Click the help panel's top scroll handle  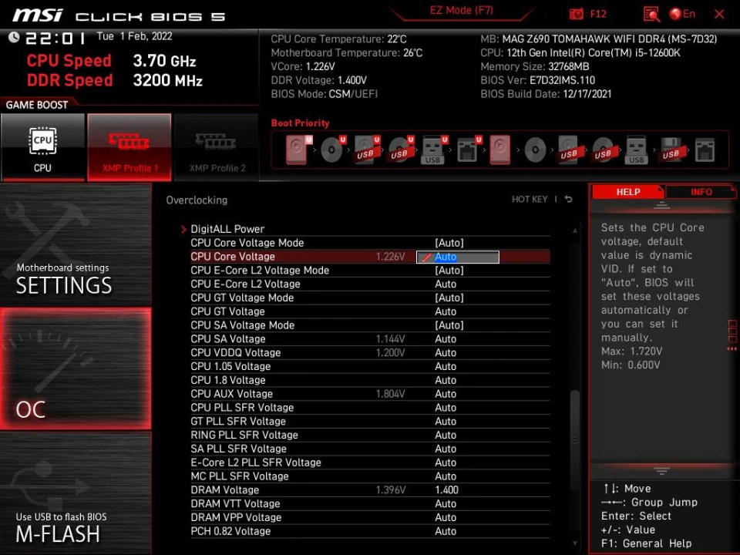[661, 205]
